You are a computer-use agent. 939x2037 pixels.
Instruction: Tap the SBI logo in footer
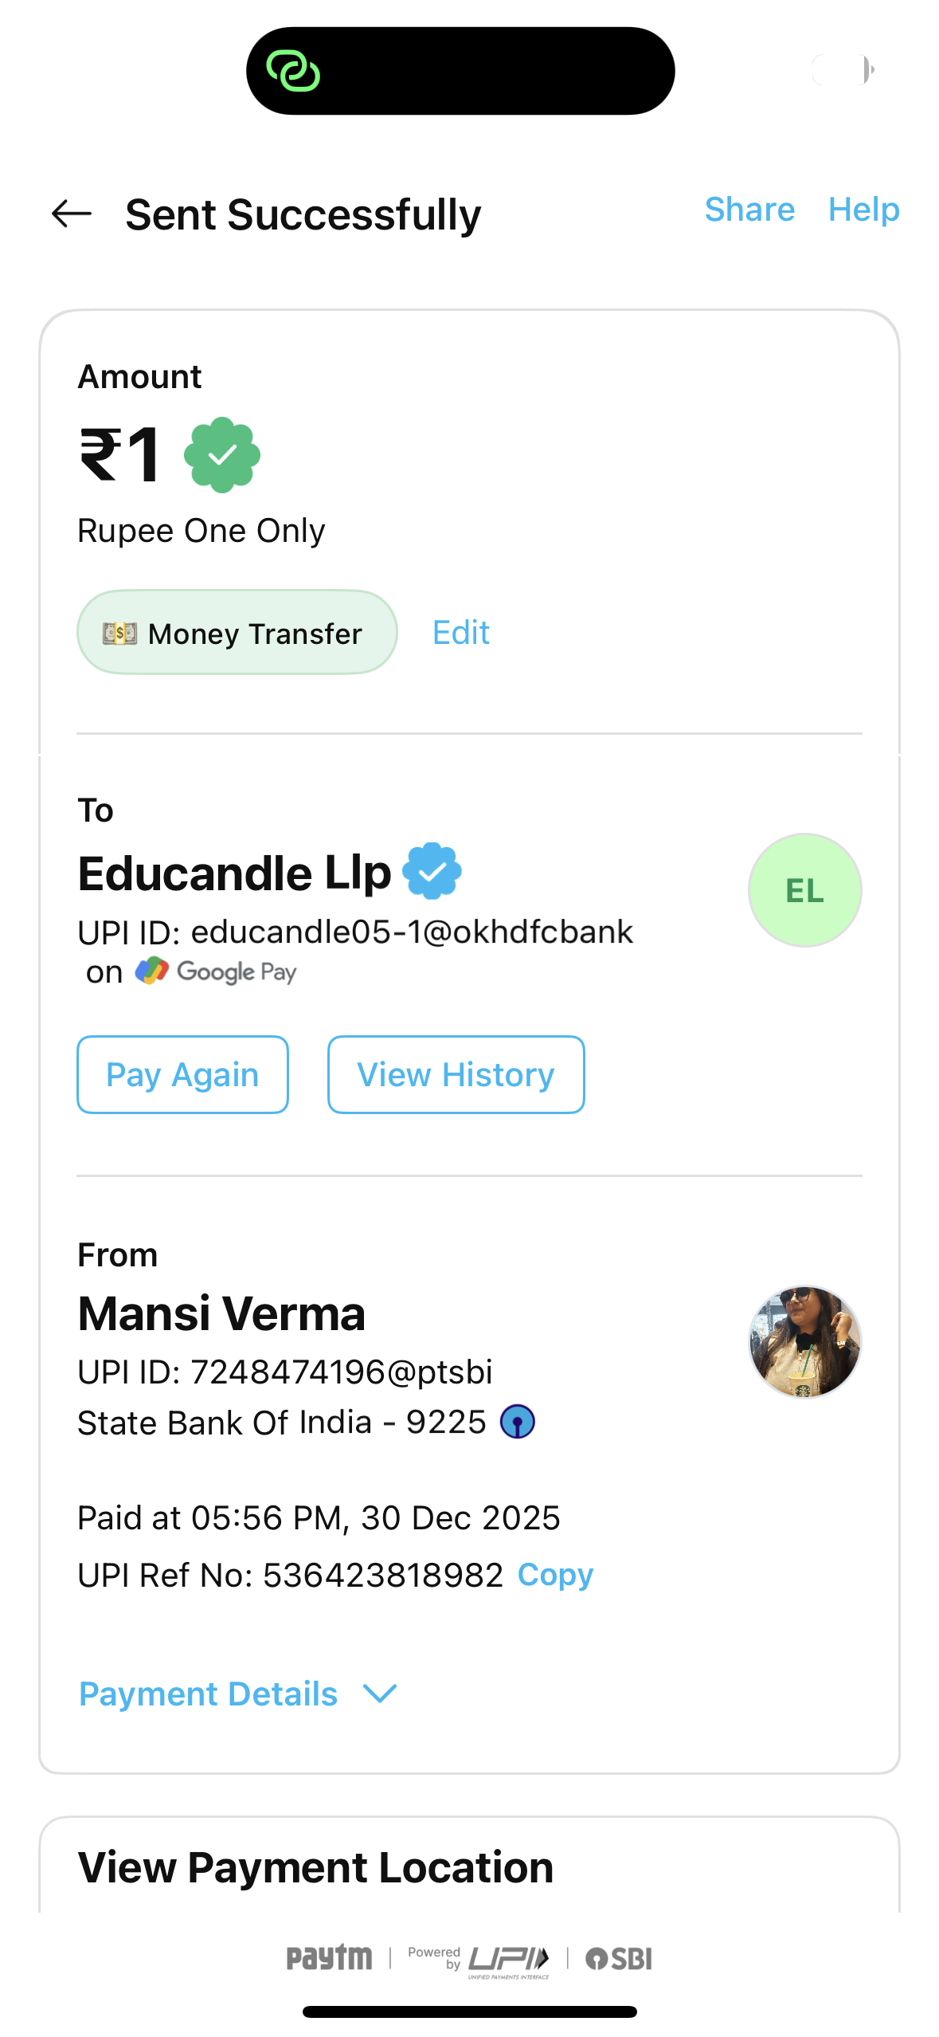(619, 1958)
